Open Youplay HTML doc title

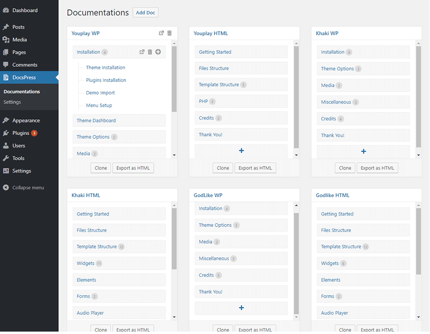coord(211,33)
